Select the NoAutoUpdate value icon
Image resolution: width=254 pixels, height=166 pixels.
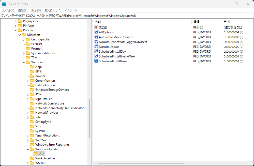(96, 47)
